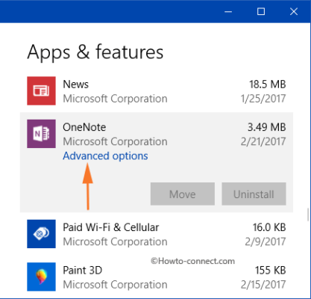Click the Paid Wi-Fi & Cellular icon

point(41,234)
